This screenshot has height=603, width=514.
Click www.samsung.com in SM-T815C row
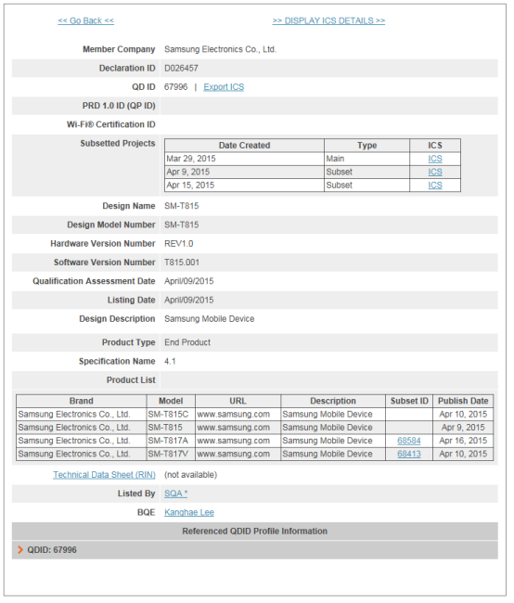[233, 415]
